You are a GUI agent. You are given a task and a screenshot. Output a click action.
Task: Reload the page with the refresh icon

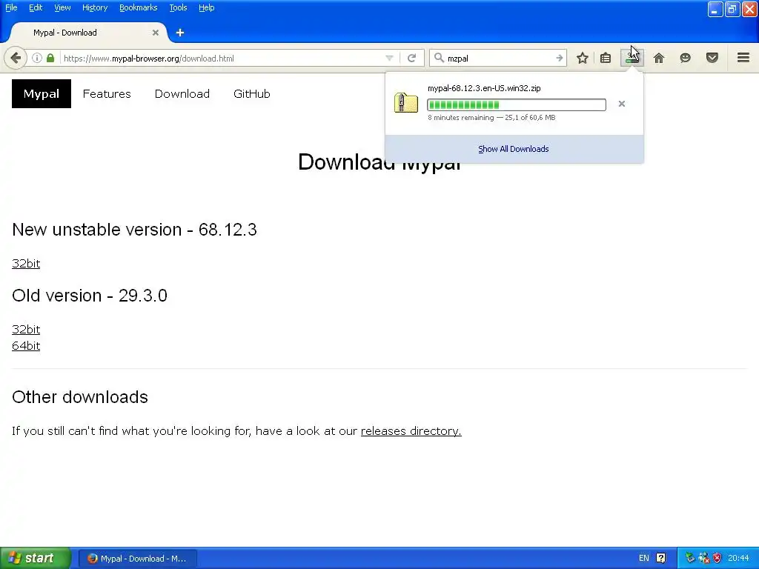(x=412, y=58)
